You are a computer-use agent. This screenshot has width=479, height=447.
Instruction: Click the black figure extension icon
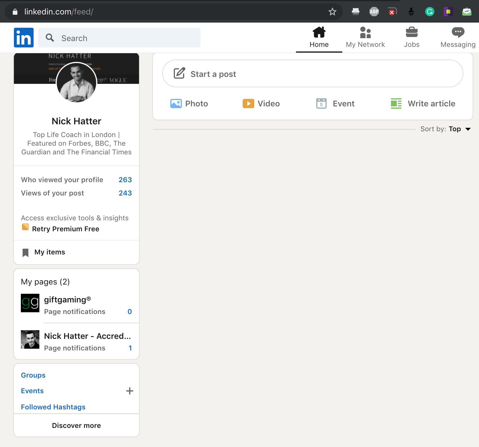pyautogui.click(x=411, y=12)
